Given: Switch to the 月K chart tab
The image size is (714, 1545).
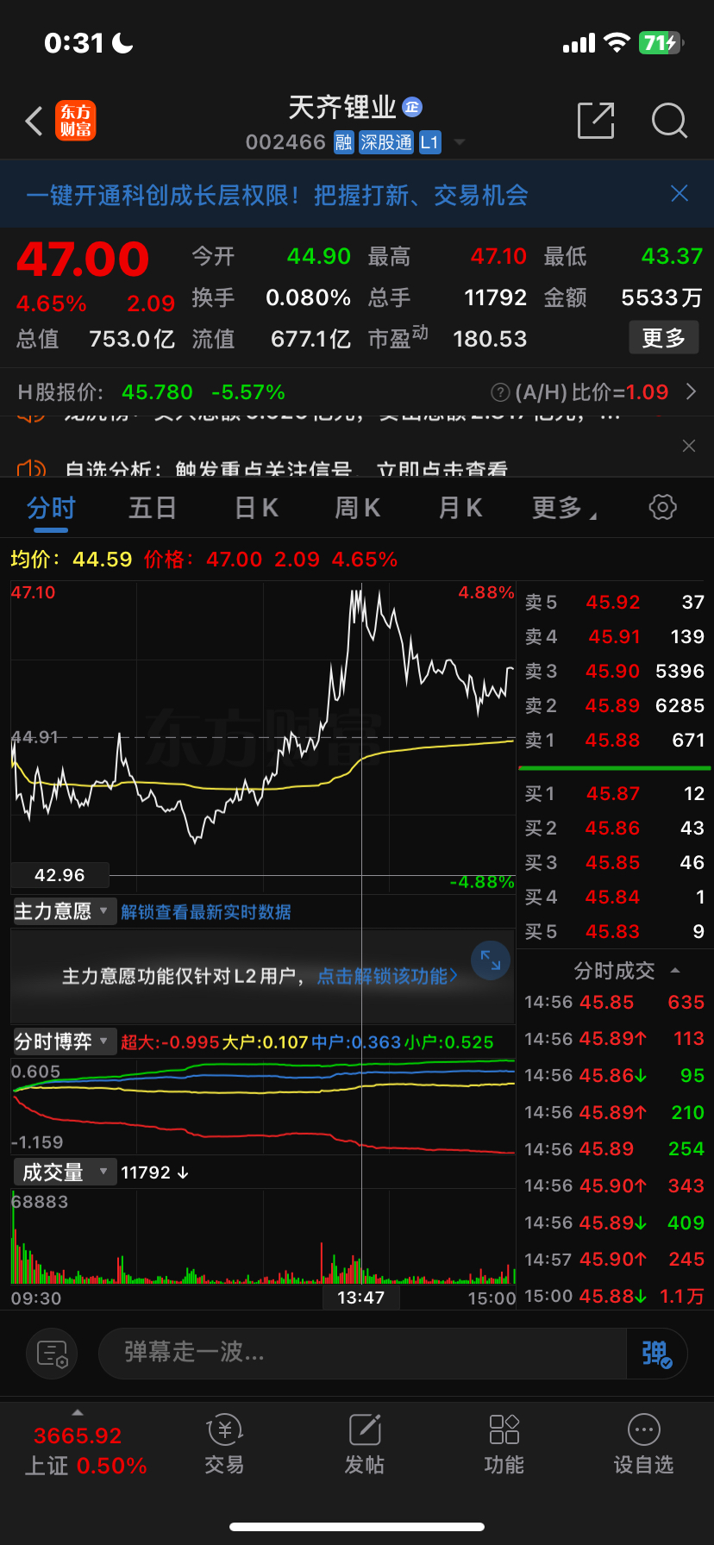Looking at the screenshot, I should pos(460,508).
